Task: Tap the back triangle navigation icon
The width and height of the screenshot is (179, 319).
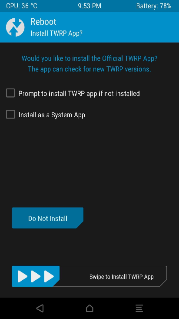Action: coord(40,309)
